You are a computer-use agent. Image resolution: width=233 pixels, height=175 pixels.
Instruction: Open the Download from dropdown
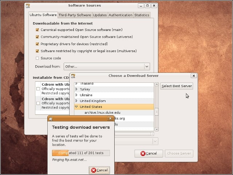tap(107, 66)
